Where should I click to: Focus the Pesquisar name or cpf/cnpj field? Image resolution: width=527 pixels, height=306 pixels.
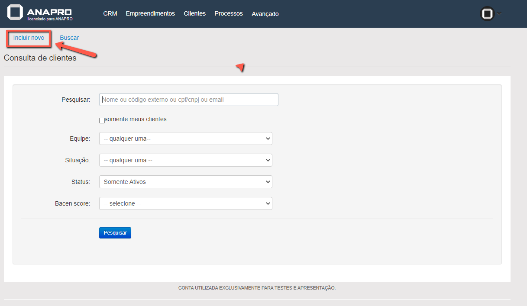[188, 100]
